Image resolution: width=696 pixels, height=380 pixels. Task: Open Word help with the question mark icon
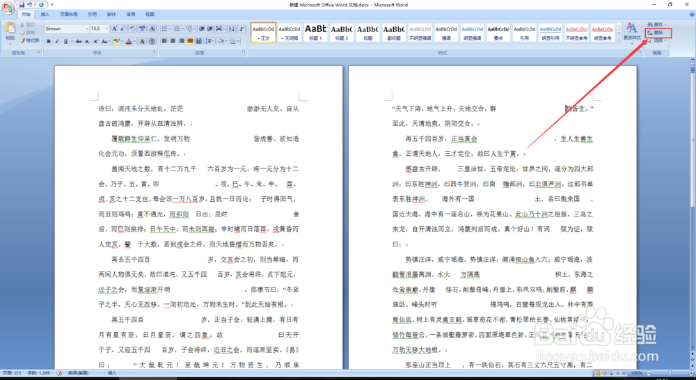pos(692,14)
